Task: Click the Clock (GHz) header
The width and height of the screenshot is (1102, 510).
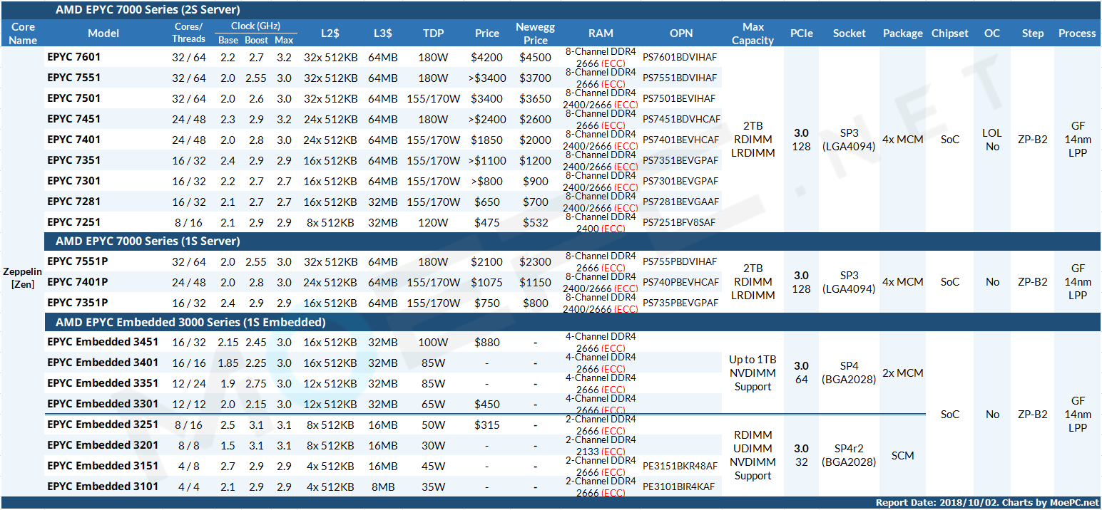Action: tap(255, 26)
